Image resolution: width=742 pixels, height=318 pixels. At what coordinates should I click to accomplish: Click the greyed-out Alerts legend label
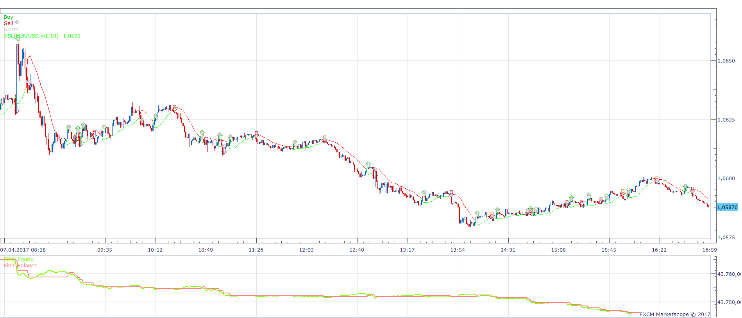pos(11,30)
